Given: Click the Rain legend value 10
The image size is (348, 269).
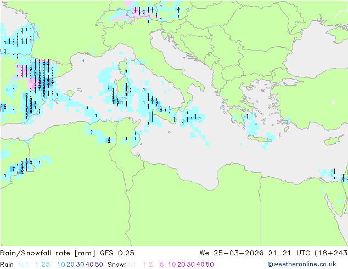Looking at the screenshot, I should pos(61,265).
